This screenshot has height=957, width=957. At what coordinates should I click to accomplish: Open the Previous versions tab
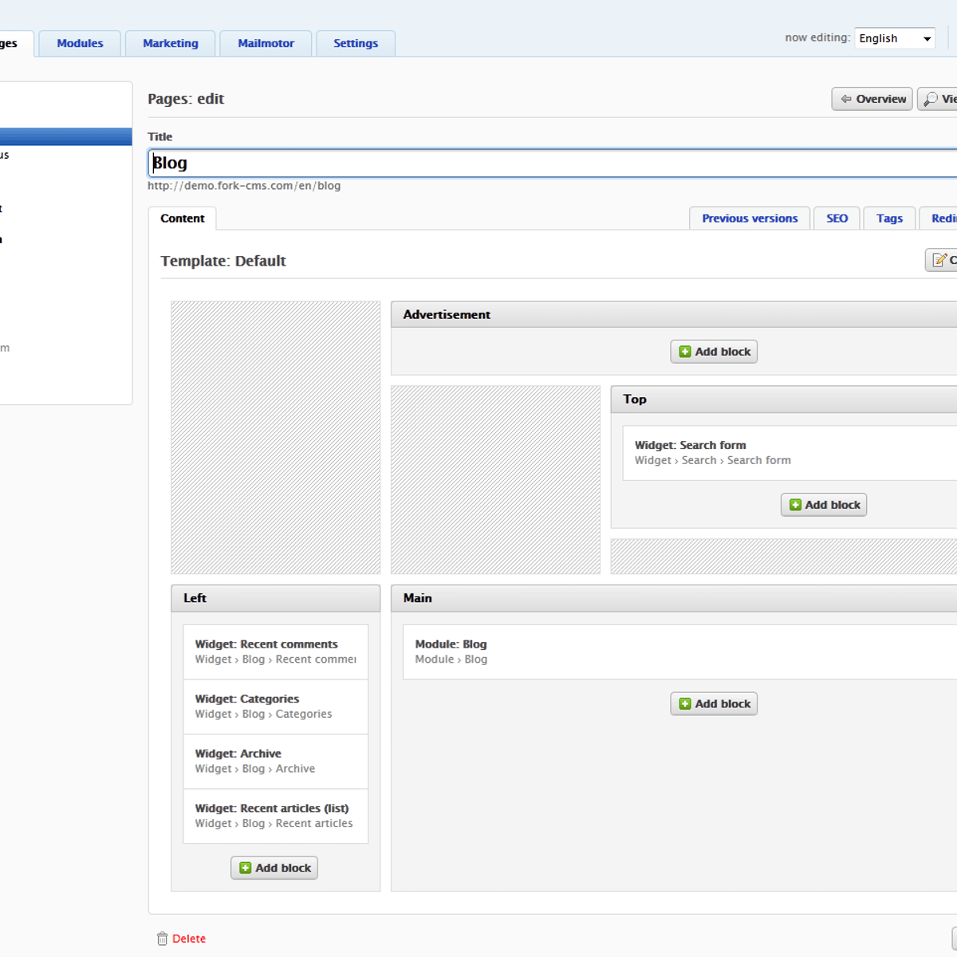(x=750, y=219)
